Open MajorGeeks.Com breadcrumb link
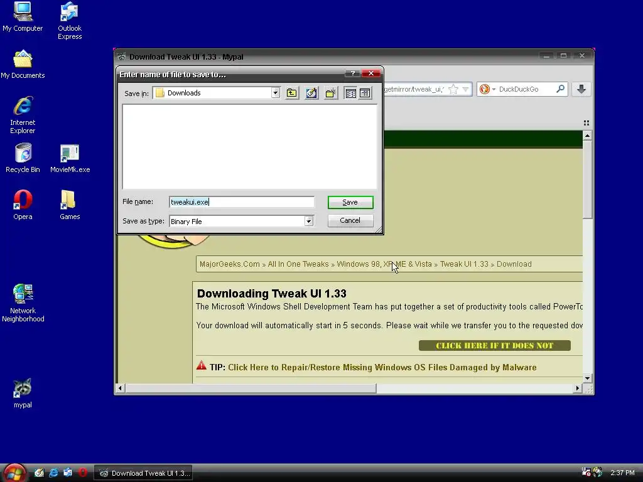This screenshot has height=482, width=643. pos(230,264)
